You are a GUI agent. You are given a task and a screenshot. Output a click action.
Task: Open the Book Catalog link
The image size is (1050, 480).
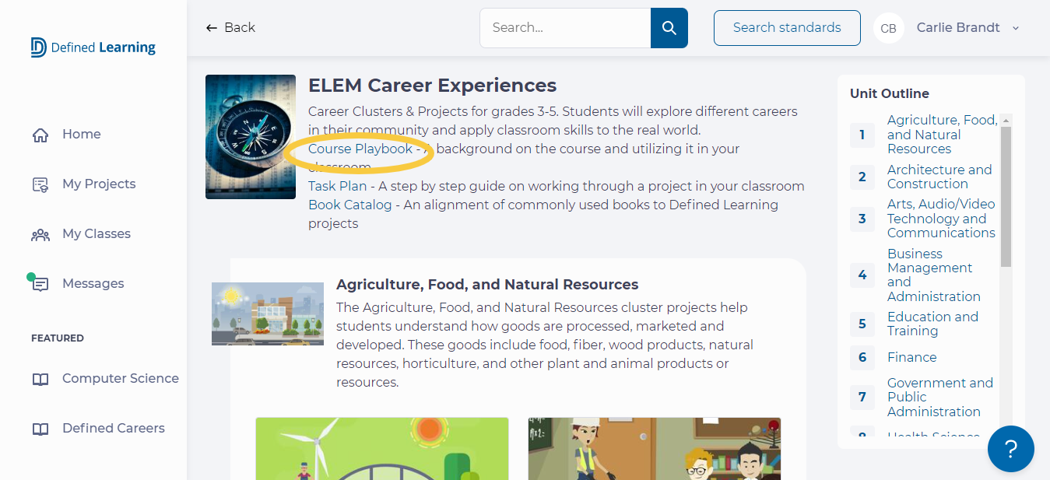(x=350, y=205)
